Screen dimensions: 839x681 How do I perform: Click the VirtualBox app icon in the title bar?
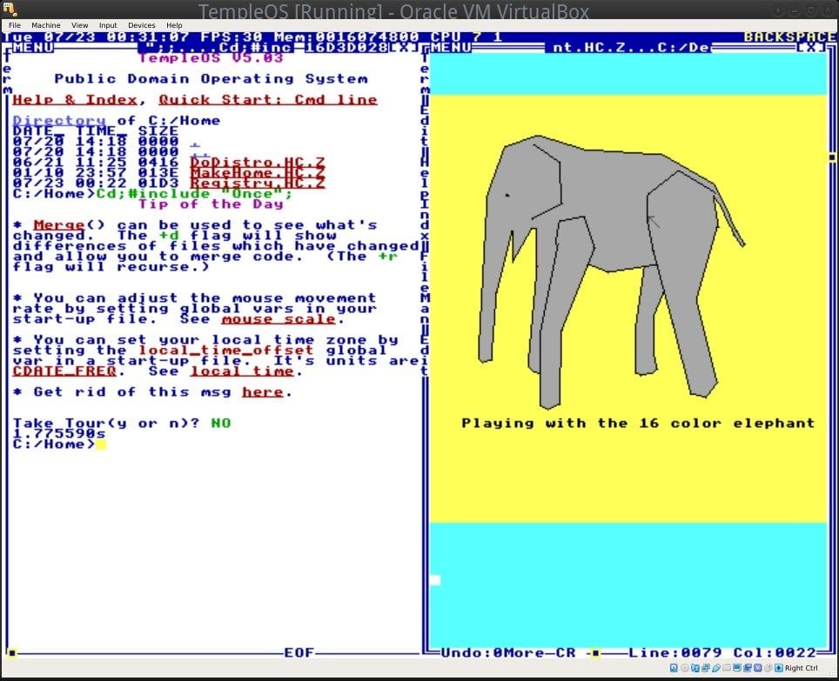pyautogui.click(x=10, y=9)
